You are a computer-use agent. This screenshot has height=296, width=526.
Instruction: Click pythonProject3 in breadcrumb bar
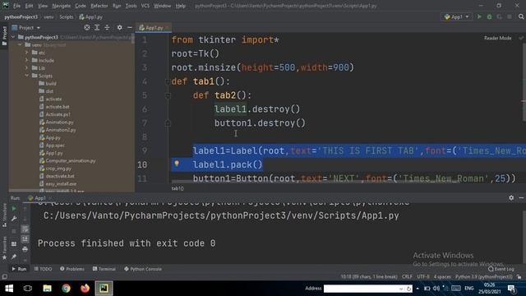click(21, 16)
